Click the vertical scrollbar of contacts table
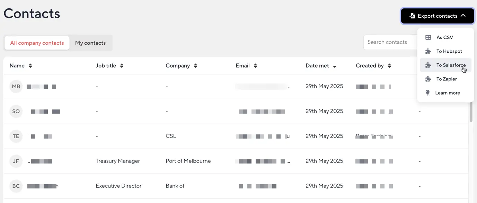The height and width of the screenshot is (203, 477). click(x=471, y=112)
